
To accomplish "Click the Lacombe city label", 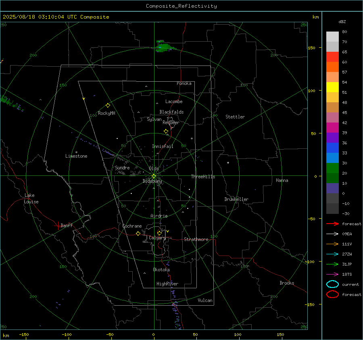I will tap(174, 101).
